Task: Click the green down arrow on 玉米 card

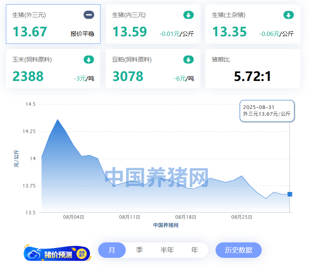Action: 89,59
